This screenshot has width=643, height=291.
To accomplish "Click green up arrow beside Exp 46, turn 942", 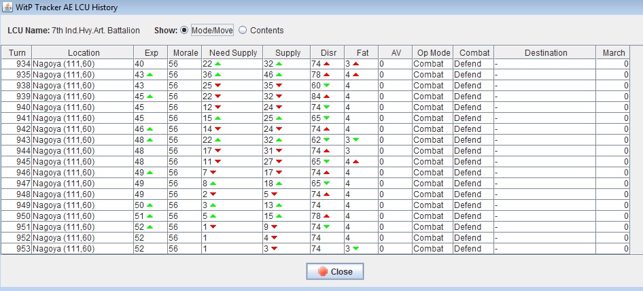I will [x=150, y=129].
